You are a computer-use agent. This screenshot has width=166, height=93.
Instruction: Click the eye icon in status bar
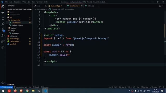click(30, 87)
